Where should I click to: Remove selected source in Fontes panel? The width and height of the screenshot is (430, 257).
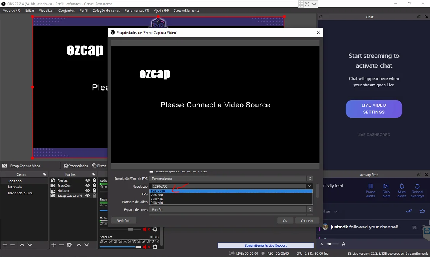61,245
